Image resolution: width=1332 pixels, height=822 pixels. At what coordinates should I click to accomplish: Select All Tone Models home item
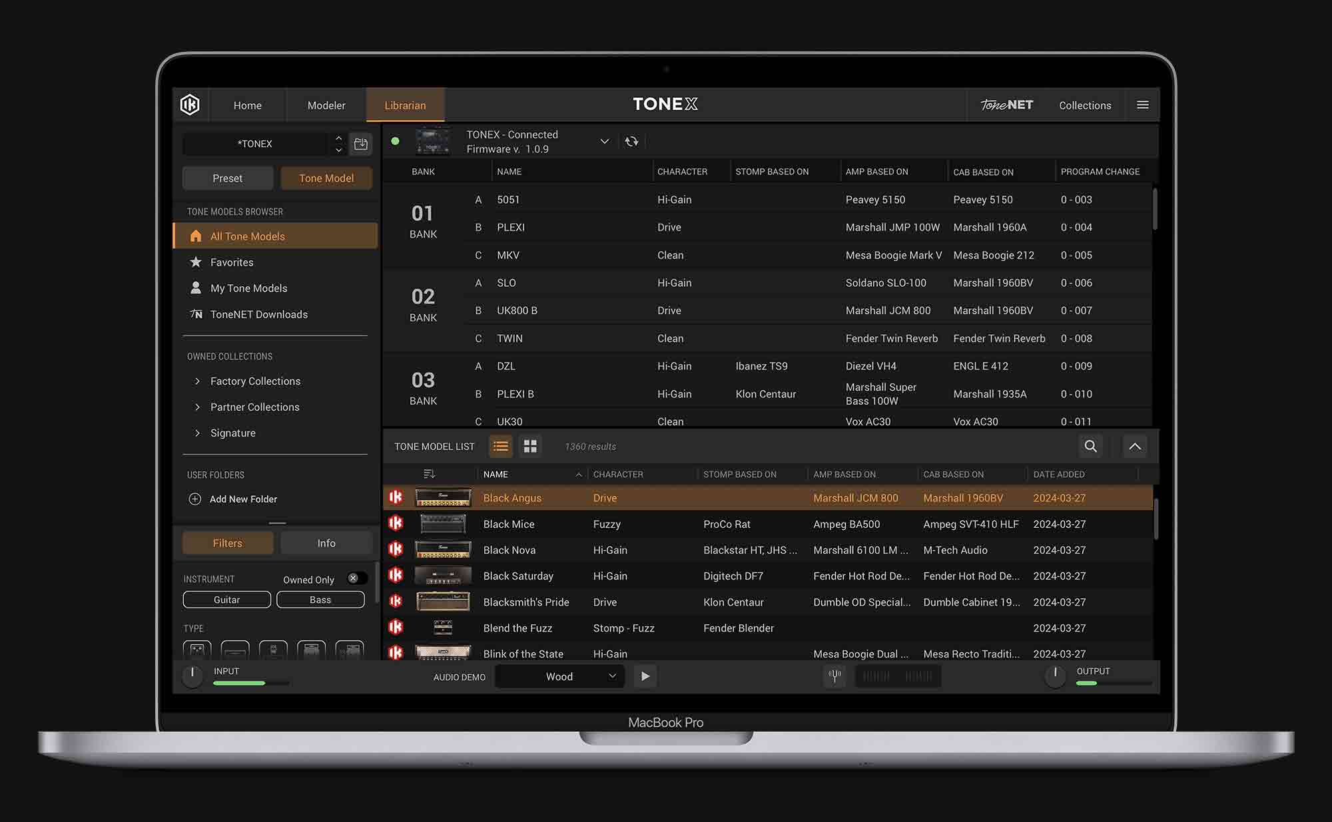pos(276,236)
